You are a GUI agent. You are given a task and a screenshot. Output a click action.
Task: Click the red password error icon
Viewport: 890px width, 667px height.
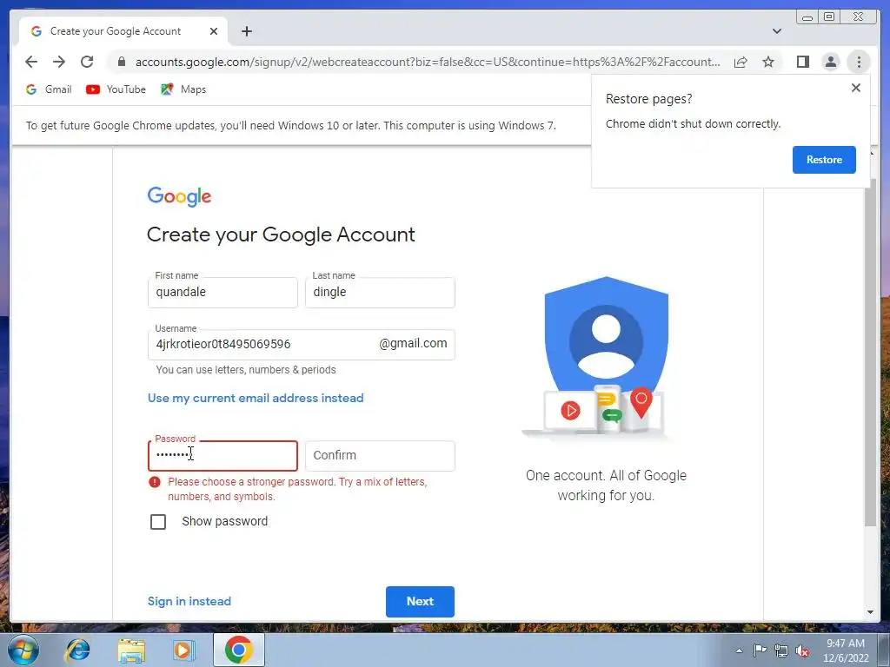tap(155, 482)
